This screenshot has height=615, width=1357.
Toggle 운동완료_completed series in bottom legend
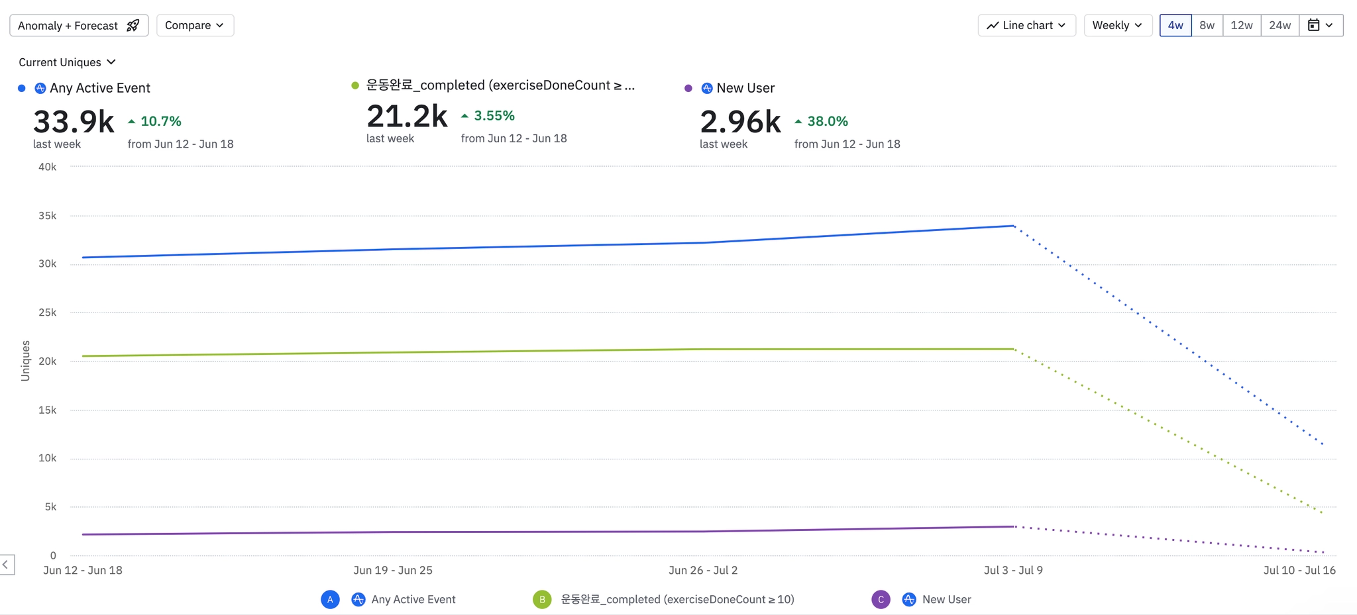point(677,599)
